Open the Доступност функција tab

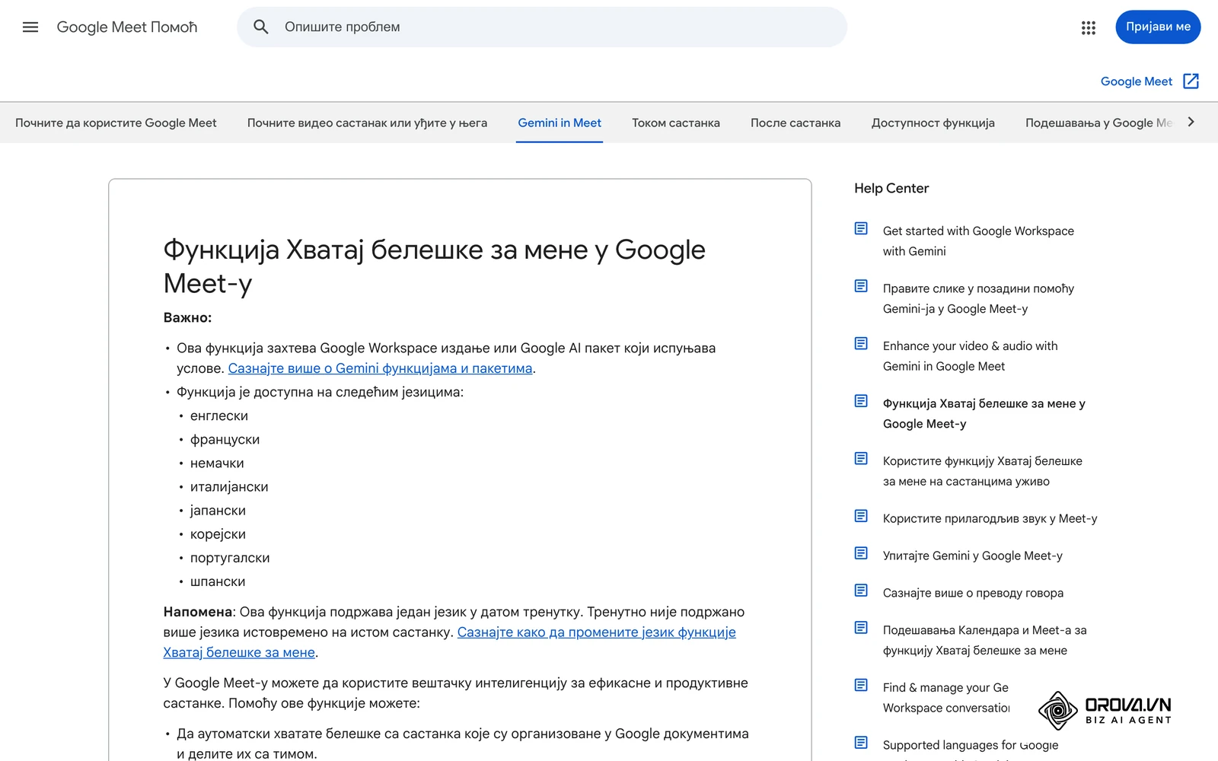coord(933,123)
